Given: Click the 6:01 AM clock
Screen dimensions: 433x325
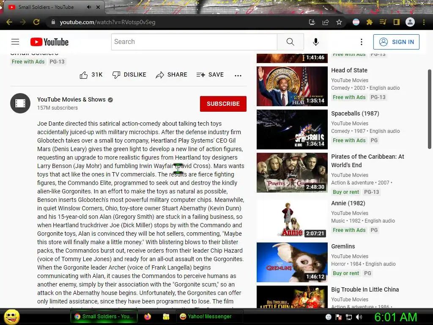Looking at the screenshot, I should point(395,317).
